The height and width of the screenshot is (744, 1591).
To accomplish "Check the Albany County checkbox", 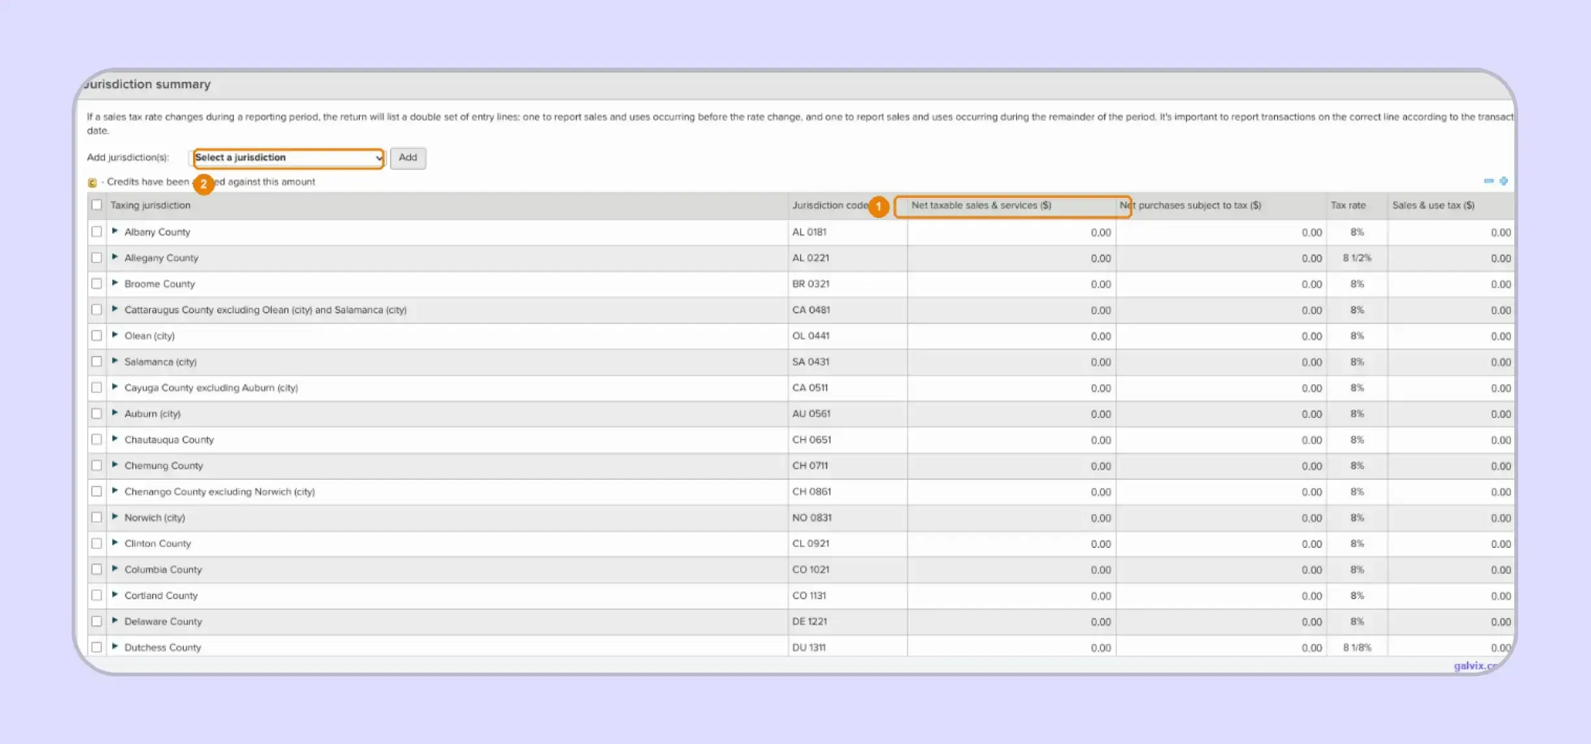I will (x=97, y=232).
